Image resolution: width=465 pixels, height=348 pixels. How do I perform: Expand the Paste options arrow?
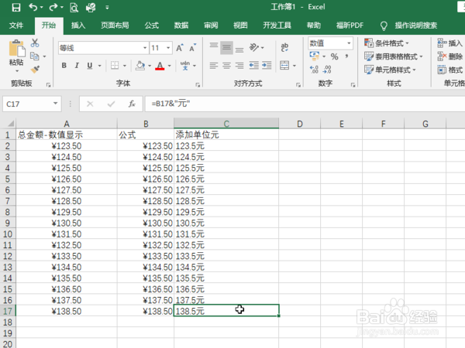tap(16, 71)
